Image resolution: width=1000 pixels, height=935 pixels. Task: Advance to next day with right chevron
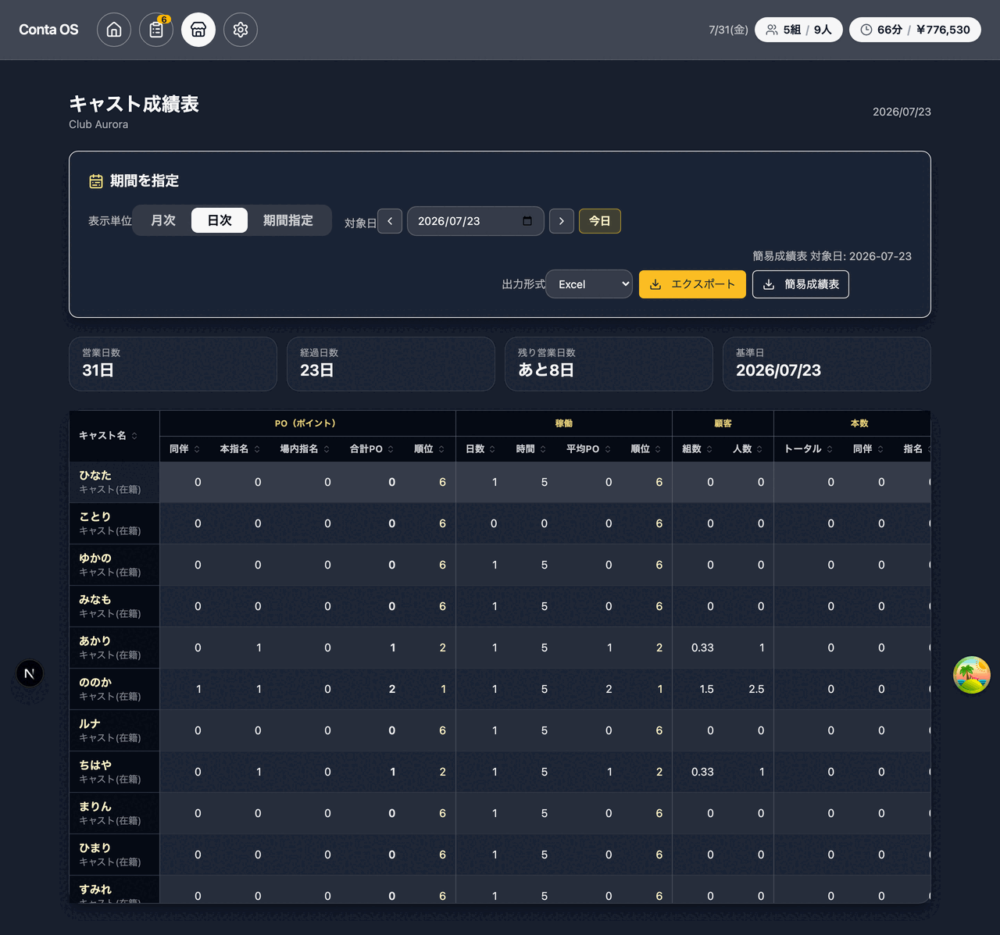pyautogui.click(x=562, y=221)
